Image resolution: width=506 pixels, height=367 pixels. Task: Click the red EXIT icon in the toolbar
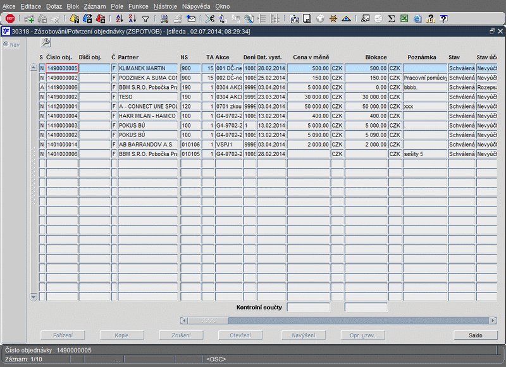[10, 19]
